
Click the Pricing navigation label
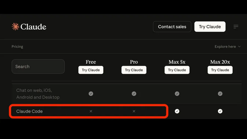click(17, 47)
